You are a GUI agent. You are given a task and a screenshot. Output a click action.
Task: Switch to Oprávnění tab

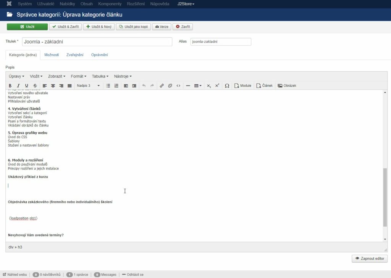(100, 55)
